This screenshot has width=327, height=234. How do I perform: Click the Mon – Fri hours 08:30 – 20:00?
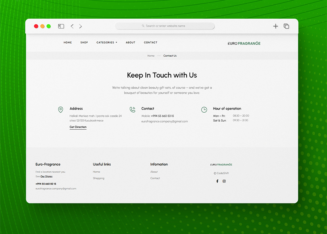pyautogui.click(x=241, y=116)
